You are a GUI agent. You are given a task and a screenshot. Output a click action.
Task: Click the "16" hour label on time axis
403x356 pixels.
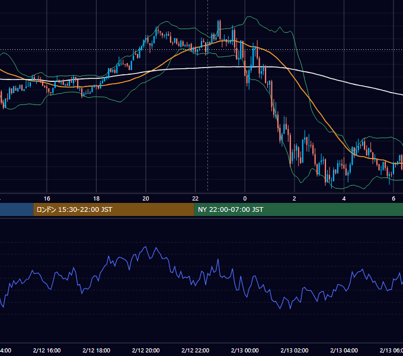tap(47, 199)
